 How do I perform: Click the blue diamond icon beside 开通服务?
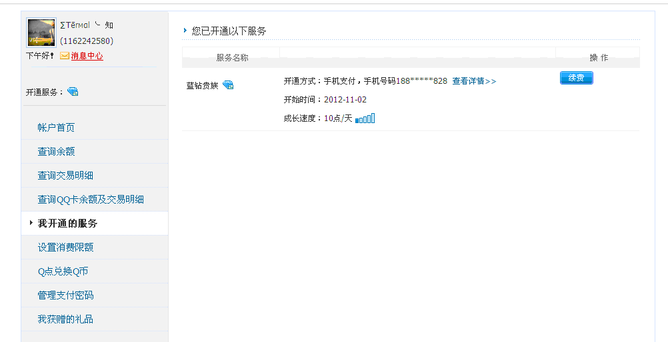(73, 91)
